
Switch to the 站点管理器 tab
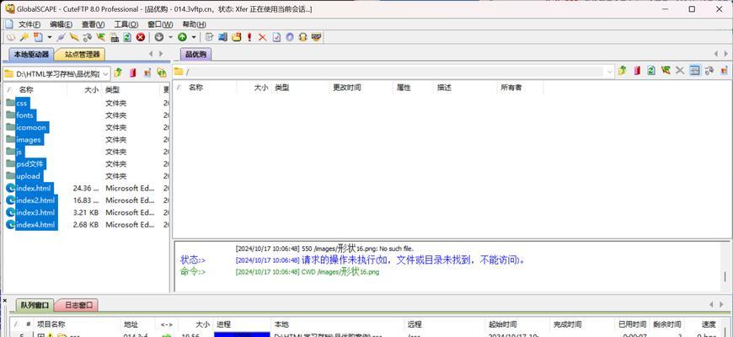tap(82, 55)
